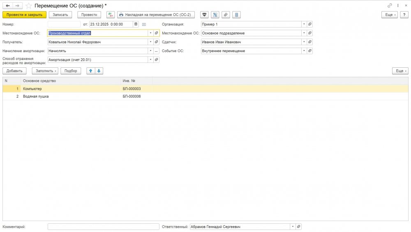The width and height of the screenshot is (411, 232).
Task: Open the calendar picker next to the date
Action: tap(136, 24)
